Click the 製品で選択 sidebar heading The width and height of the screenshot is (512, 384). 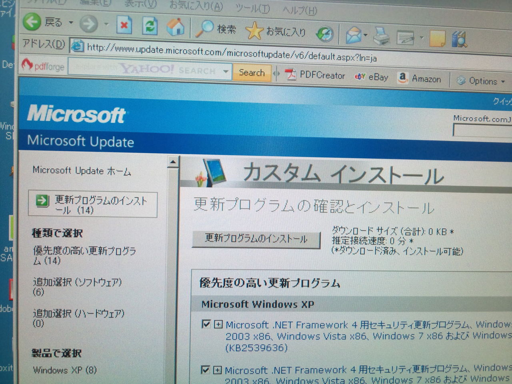point(56,353)
